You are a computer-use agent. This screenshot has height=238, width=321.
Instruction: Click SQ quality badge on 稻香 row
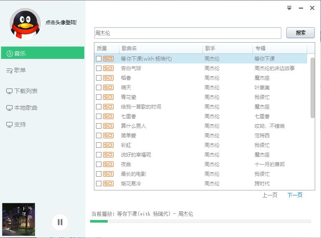click(108, 78)
